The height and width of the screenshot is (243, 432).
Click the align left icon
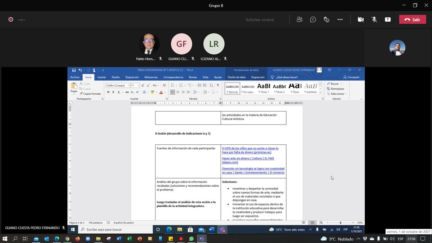point(173,92)
